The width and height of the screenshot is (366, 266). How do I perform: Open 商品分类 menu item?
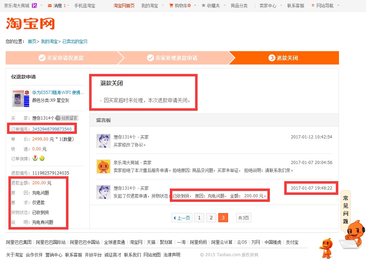point(239,6)
